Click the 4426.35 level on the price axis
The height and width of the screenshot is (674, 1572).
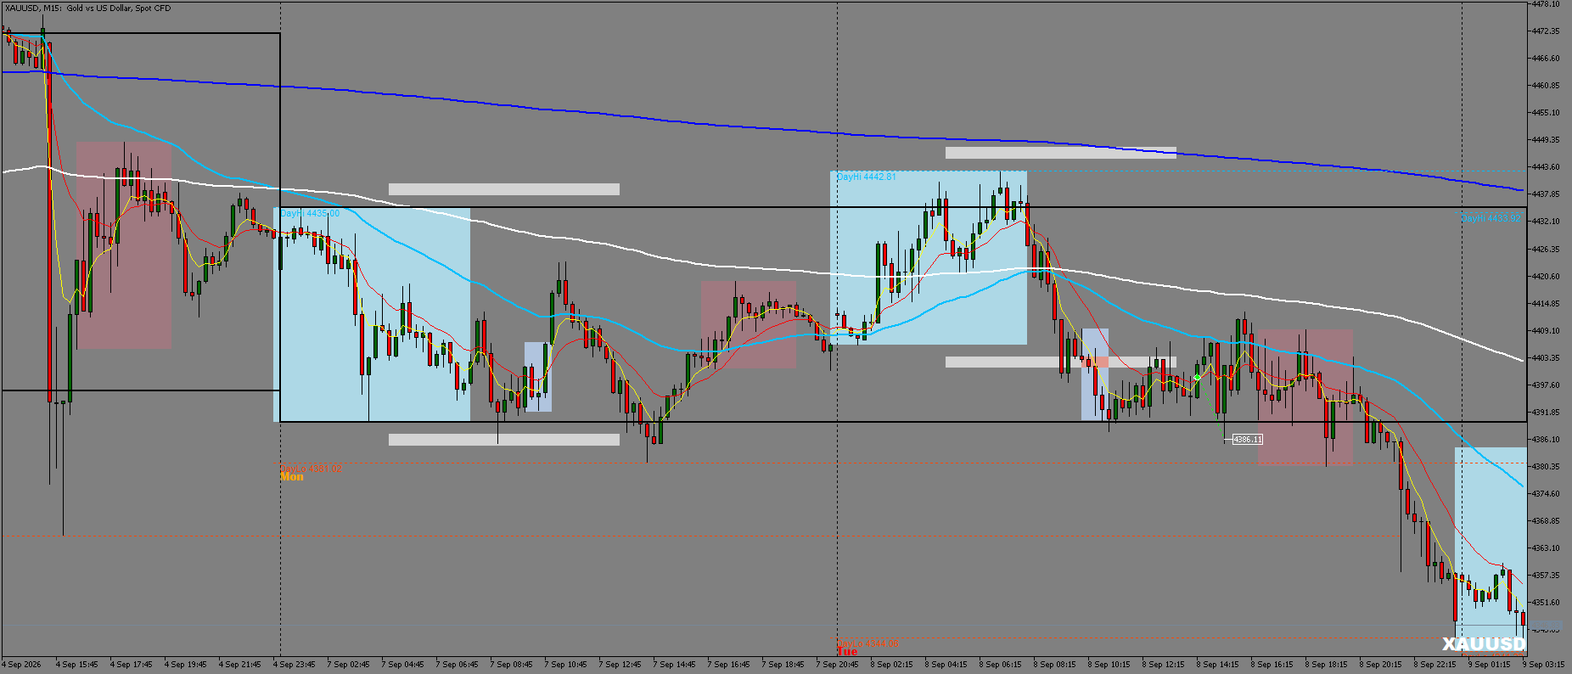tap(1546, 250)
